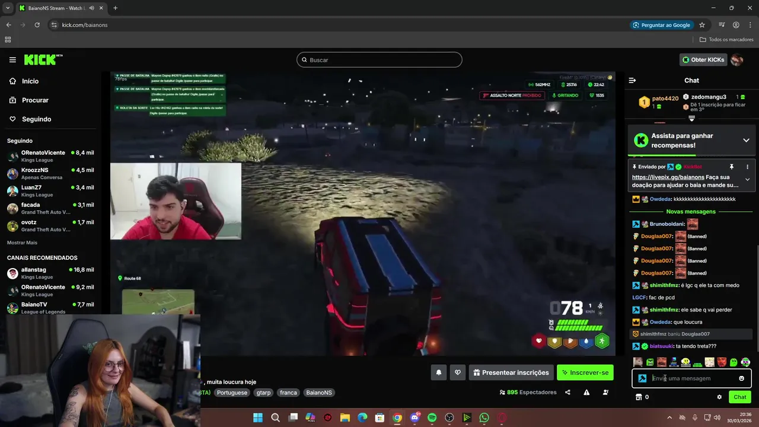Toggle follow with the heart button
Screen dimensions: 759x427
coord(457,372)
